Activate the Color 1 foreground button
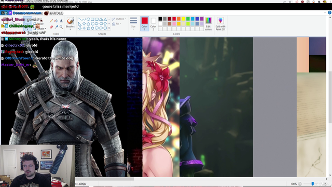The image size is (332, 187). 145,23
